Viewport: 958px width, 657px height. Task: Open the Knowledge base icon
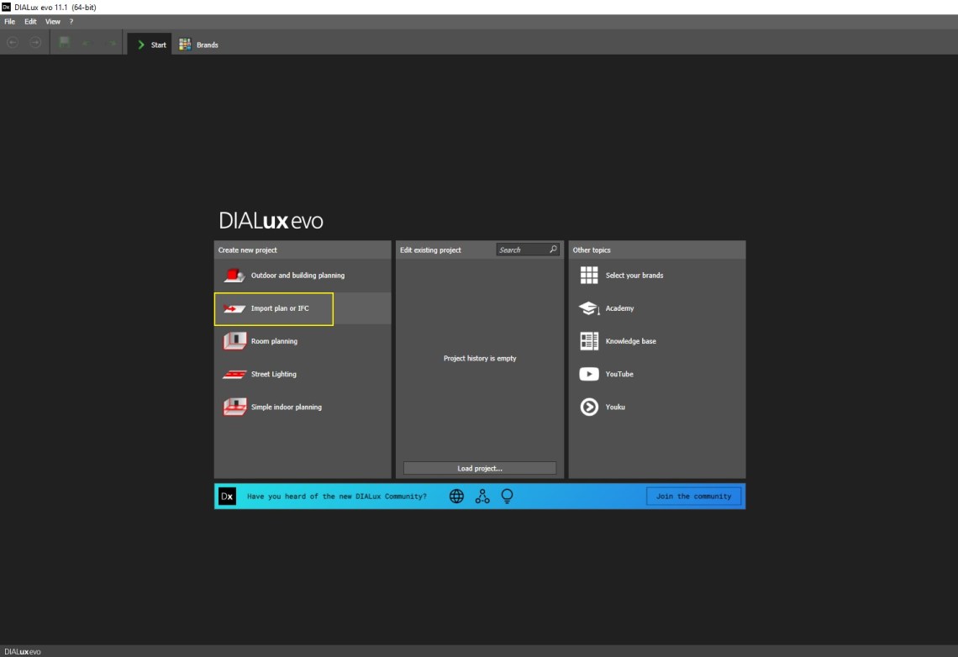pos(589,341)
